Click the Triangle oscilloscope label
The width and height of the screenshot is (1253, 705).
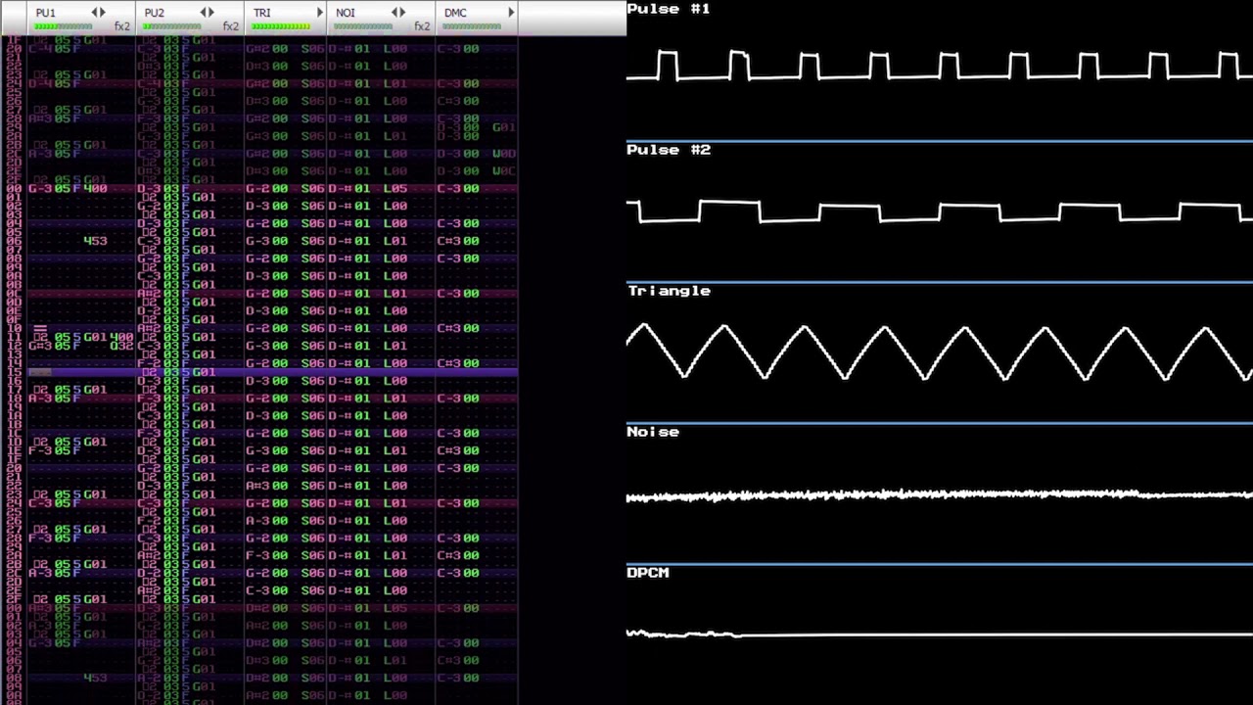tap(669, 291)
